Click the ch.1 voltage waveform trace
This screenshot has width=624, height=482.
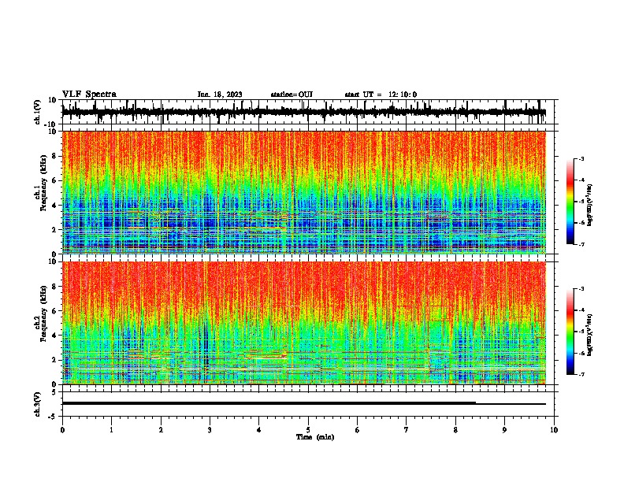click(304, 113)
